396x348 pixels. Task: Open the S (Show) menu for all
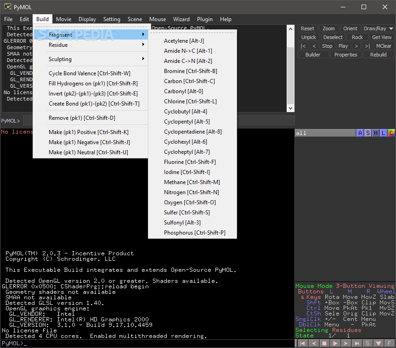(368, 133)
